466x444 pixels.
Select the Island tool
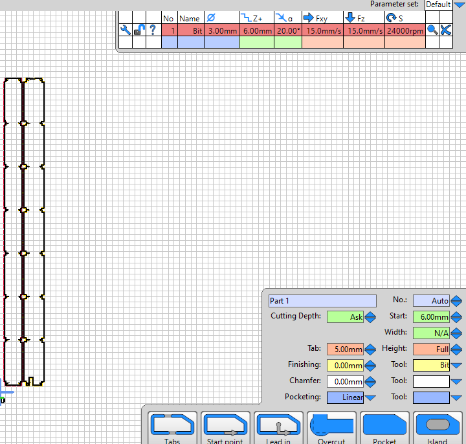click(438, 428)
